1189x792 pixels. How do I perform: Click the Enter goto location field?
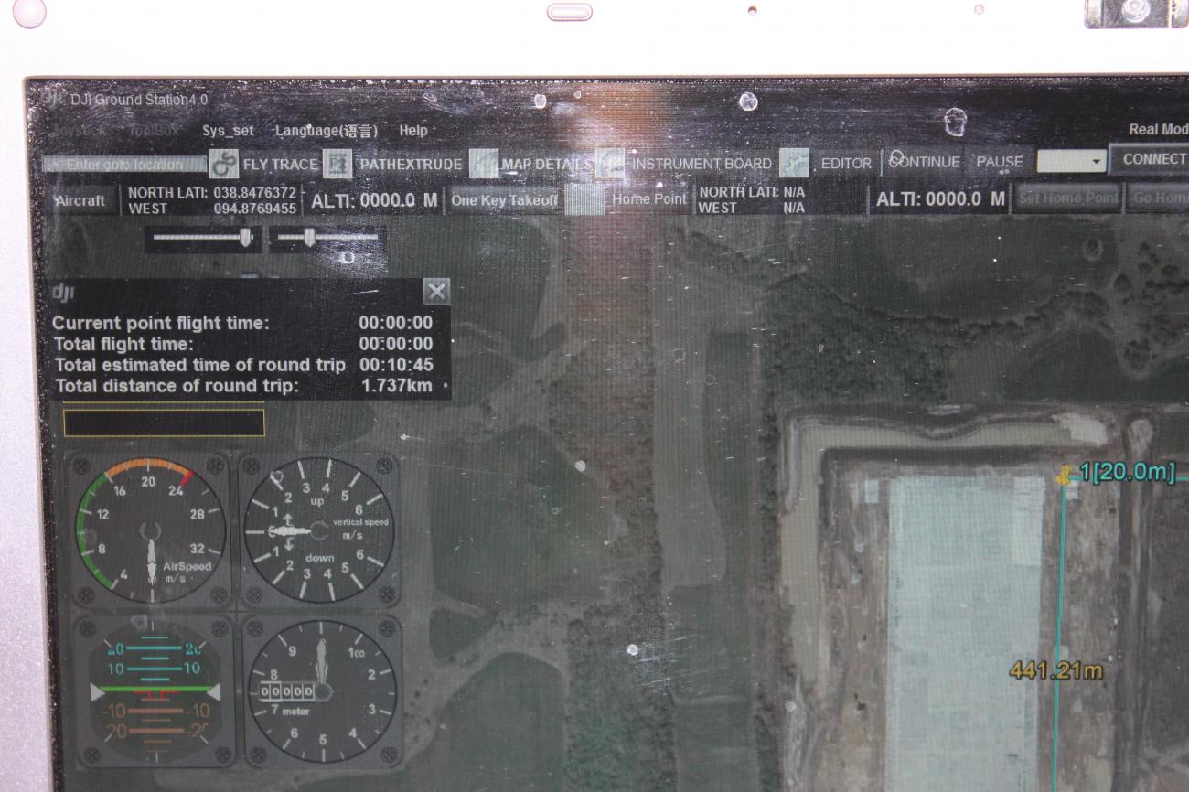click(125, 165)
